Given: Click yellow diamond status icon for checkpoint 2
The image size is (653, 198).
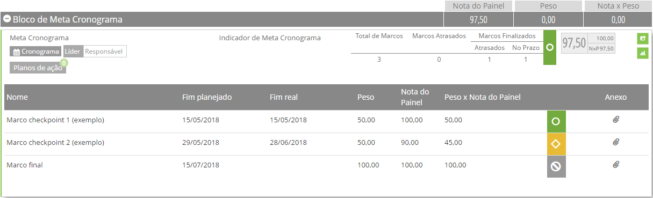Looking at the screenshot, I should pyautogui.click(x=556, y=144).
